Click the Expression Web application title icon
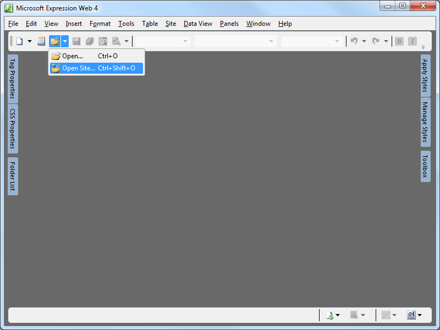 pyautogui.click(x=9, y=8)
